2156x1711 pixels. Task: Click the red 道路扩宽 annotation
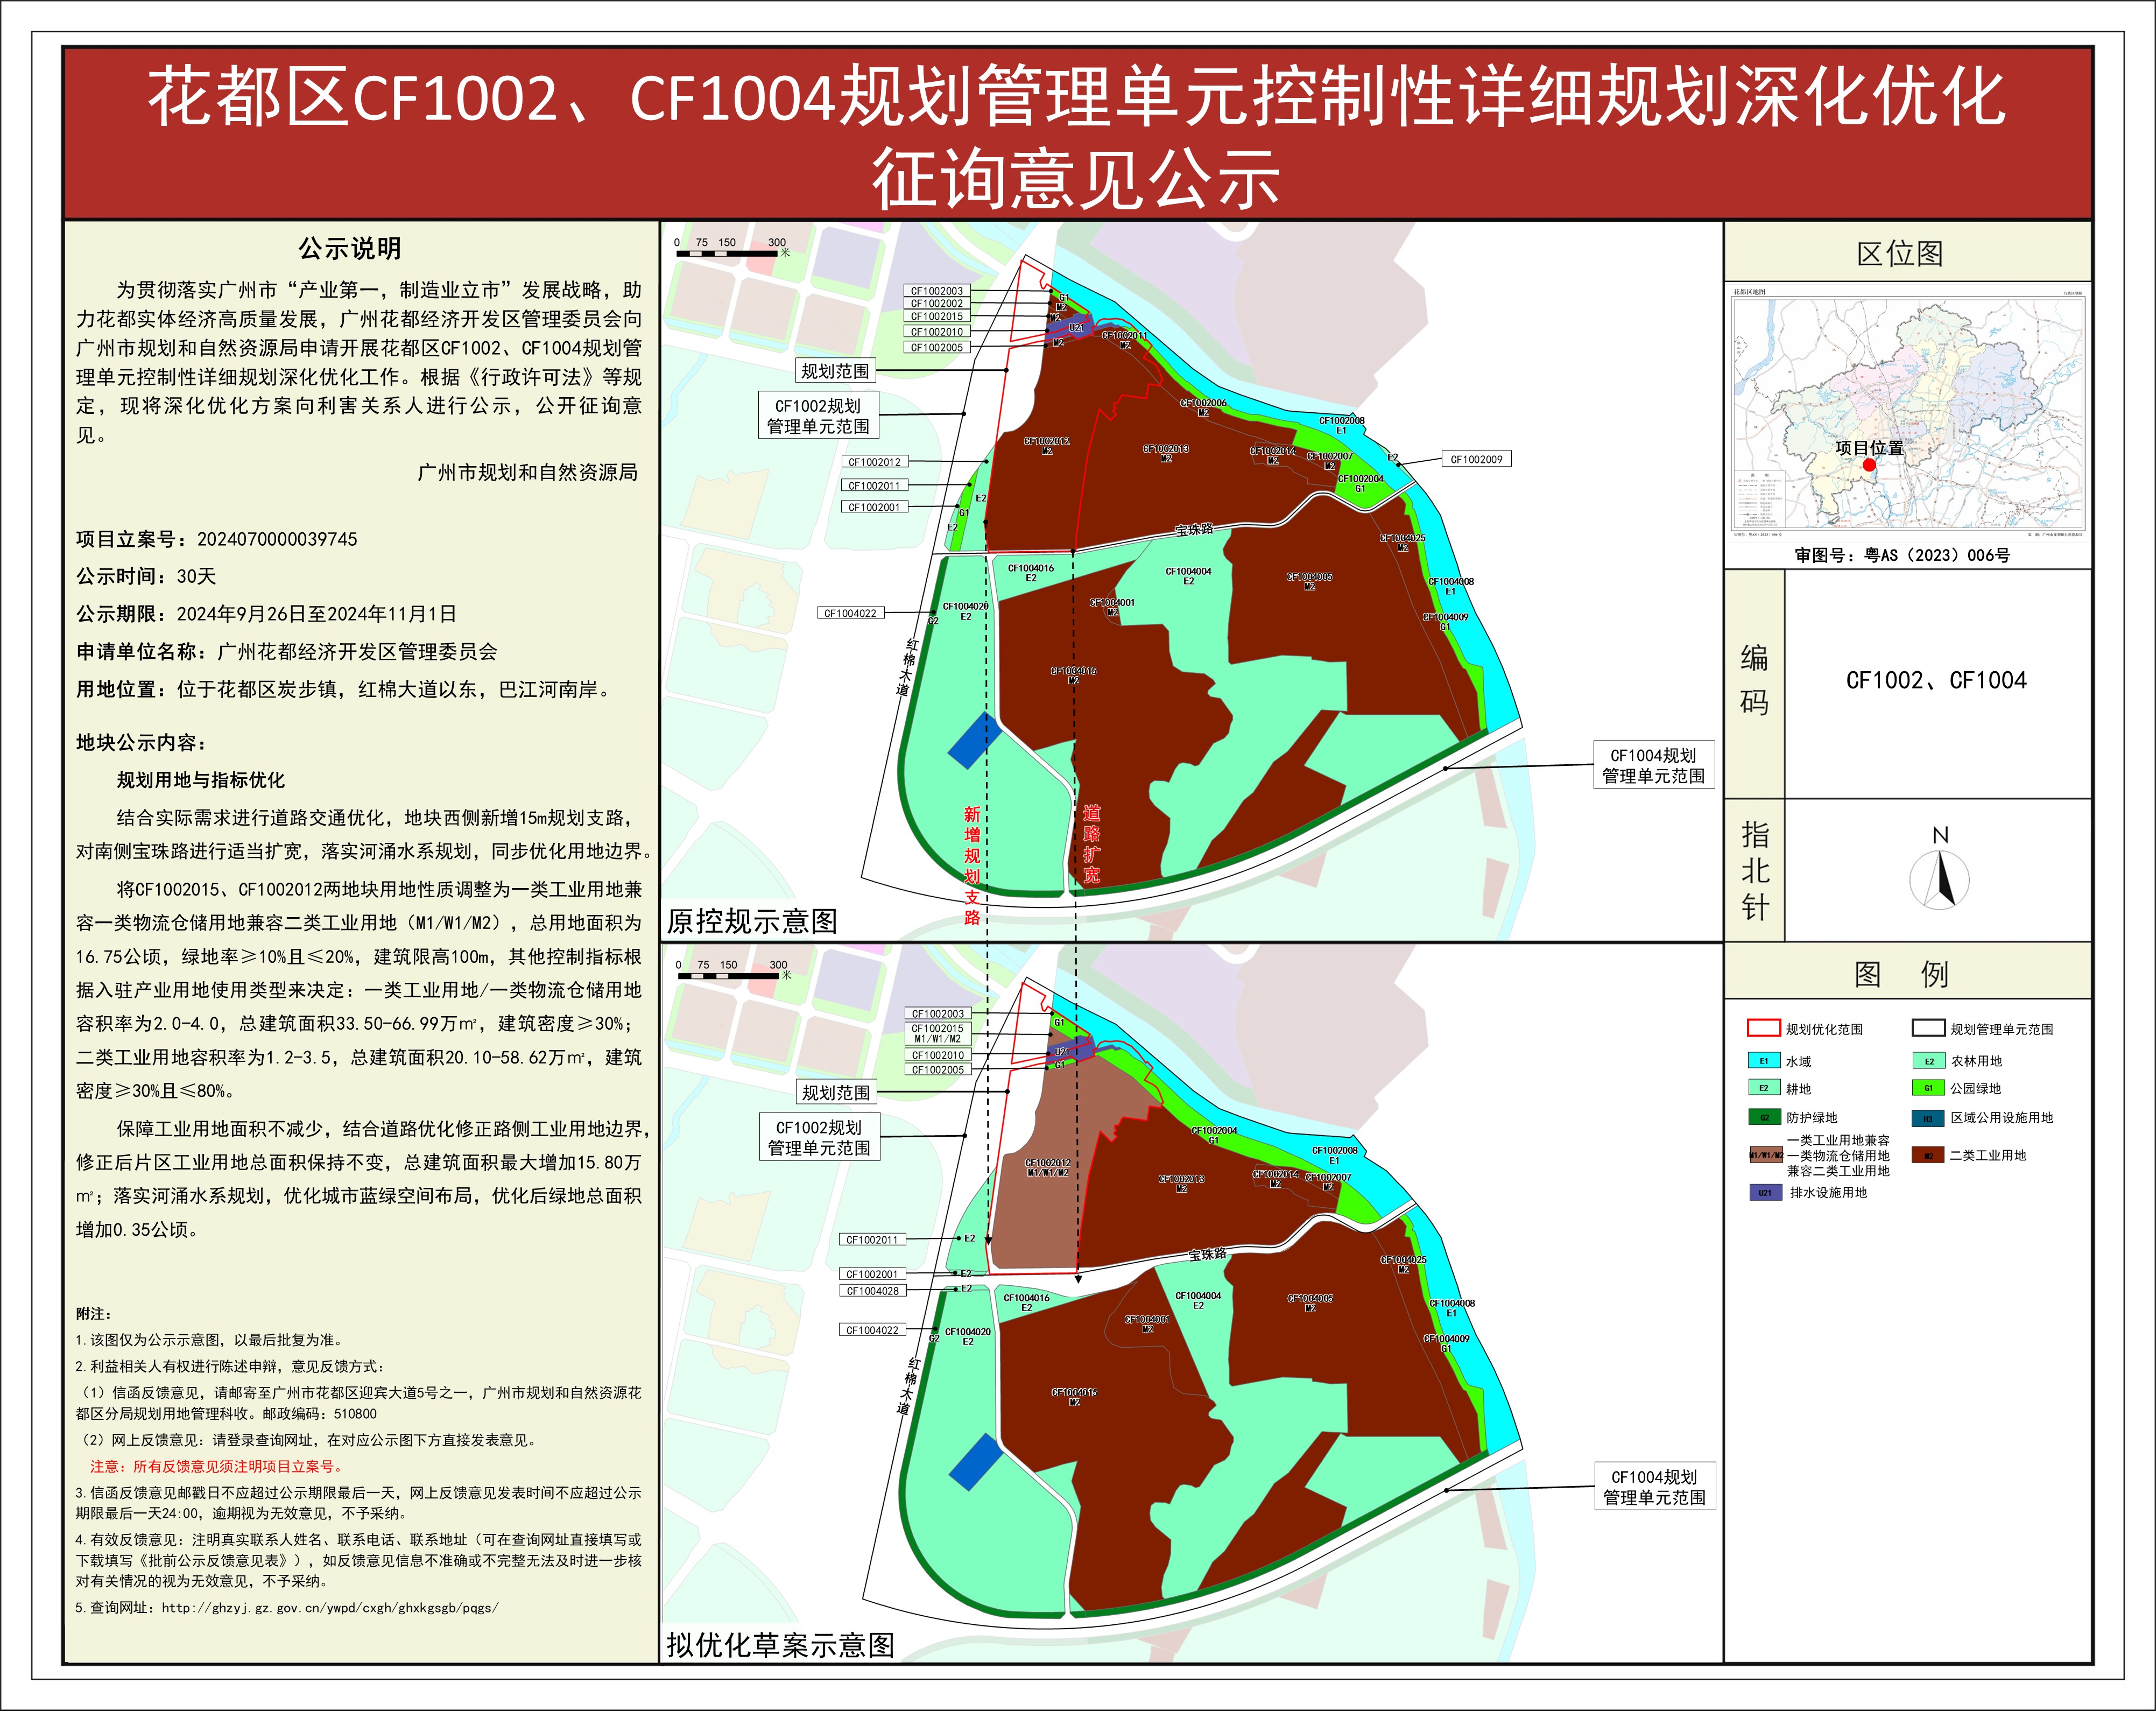(x=1091, y=844)
